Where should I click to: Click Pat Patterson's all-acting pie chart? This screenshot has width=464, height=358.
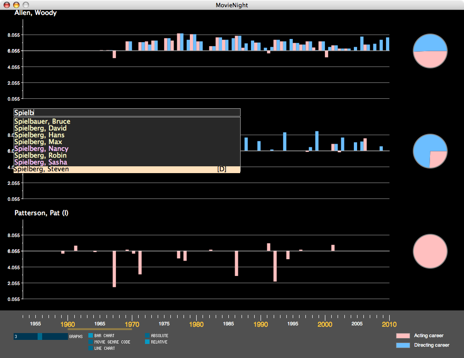(430, 252)
